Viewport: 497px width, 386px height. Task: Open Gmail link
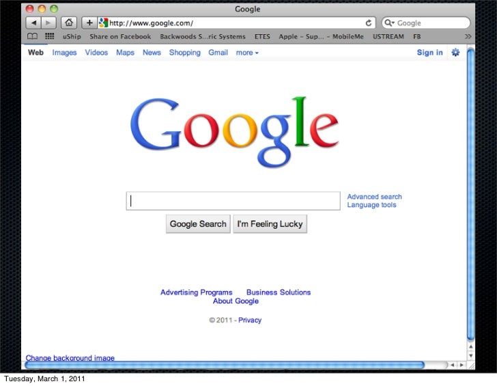click(218, 53)
